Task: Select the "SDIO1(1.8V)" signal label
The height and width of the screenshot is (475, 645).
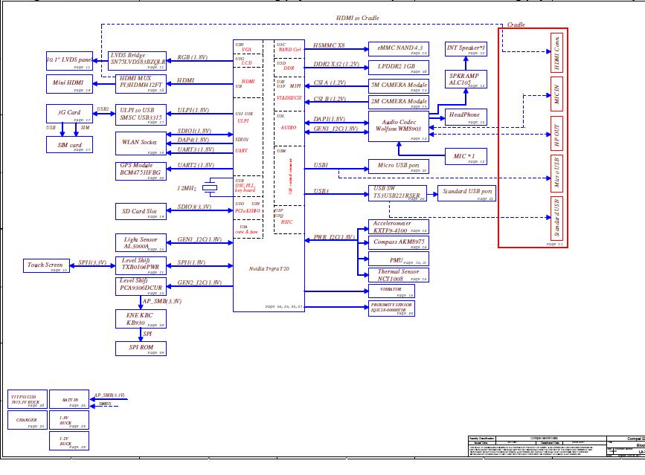Action: (x=194, y=131)
